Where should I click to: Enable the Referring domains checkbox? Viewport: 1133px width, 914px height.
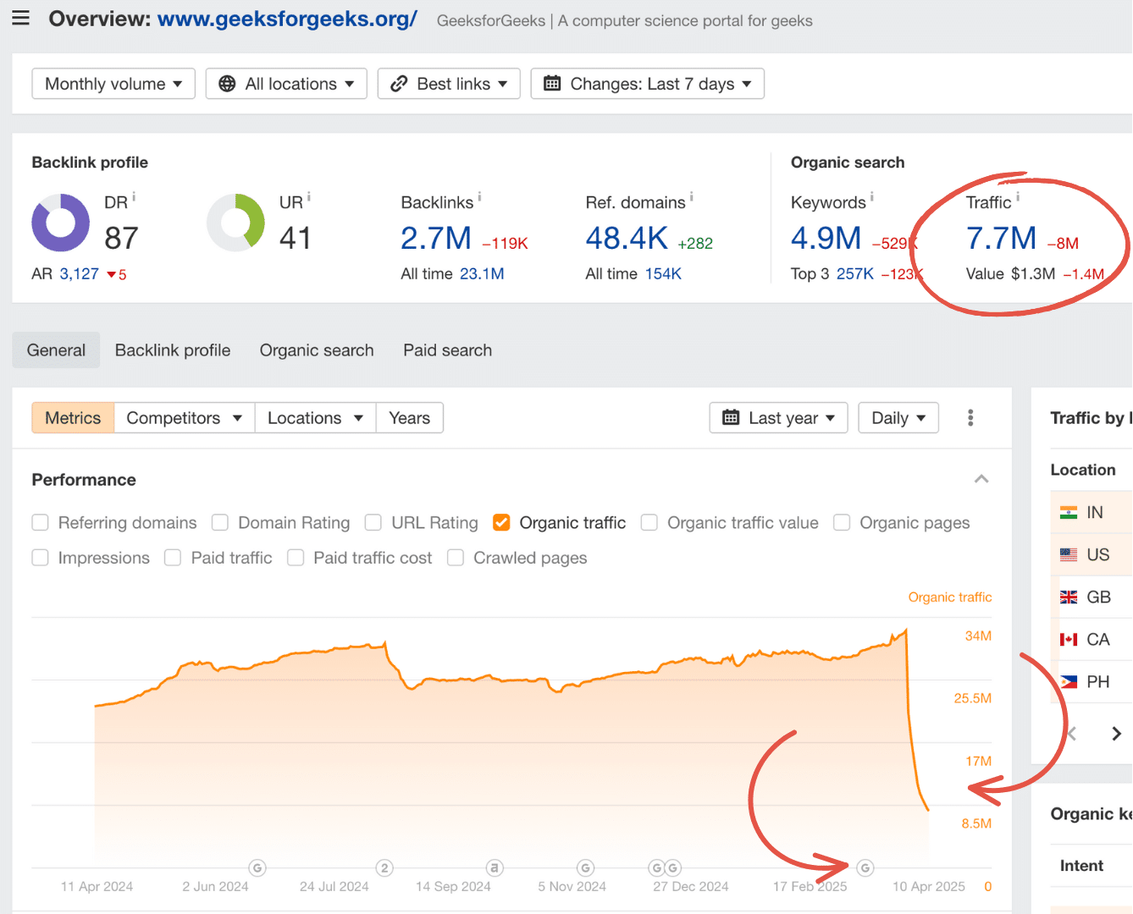click(x=40, y=523)
